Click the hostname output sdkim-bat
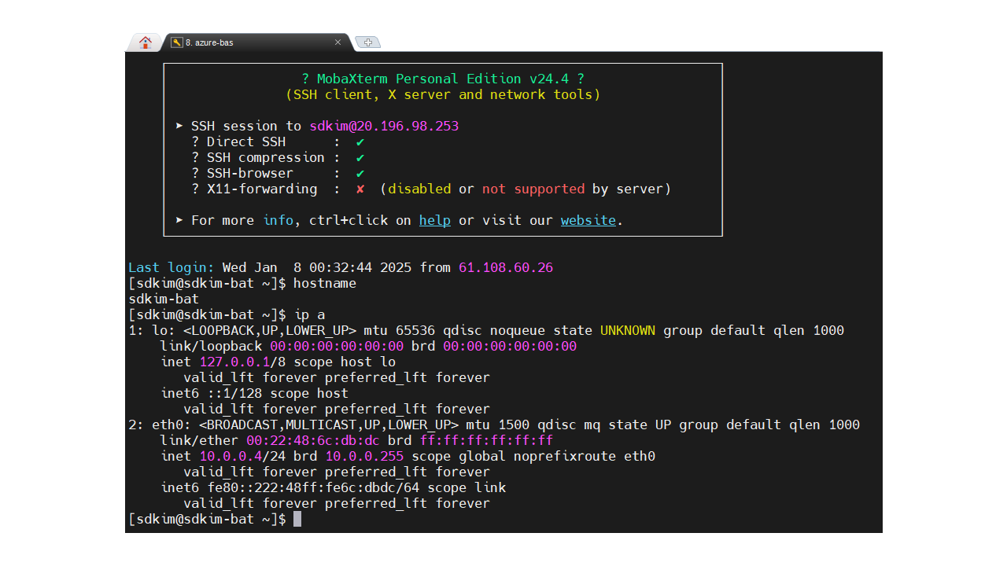Screen dimensions: 1007x566 (x=164, y=299)
